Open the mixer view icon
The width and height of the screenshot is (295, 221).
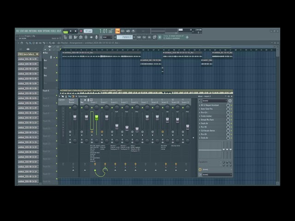point(86,37)
